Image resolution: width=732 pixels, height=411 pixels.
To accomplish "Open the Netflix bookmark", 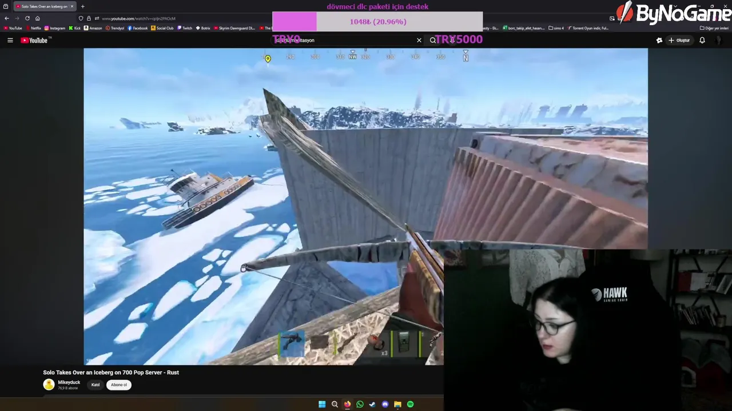I will (33, 28).
